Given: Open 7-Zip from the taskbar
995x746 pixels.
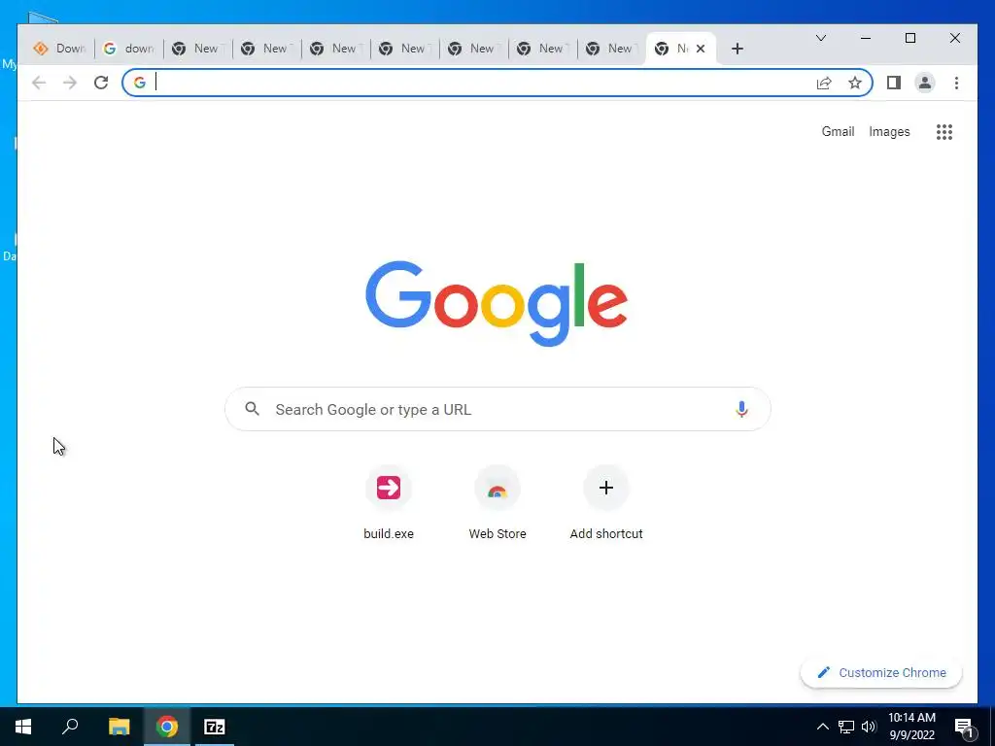Looking at the screenshot, I should [215, 727].
